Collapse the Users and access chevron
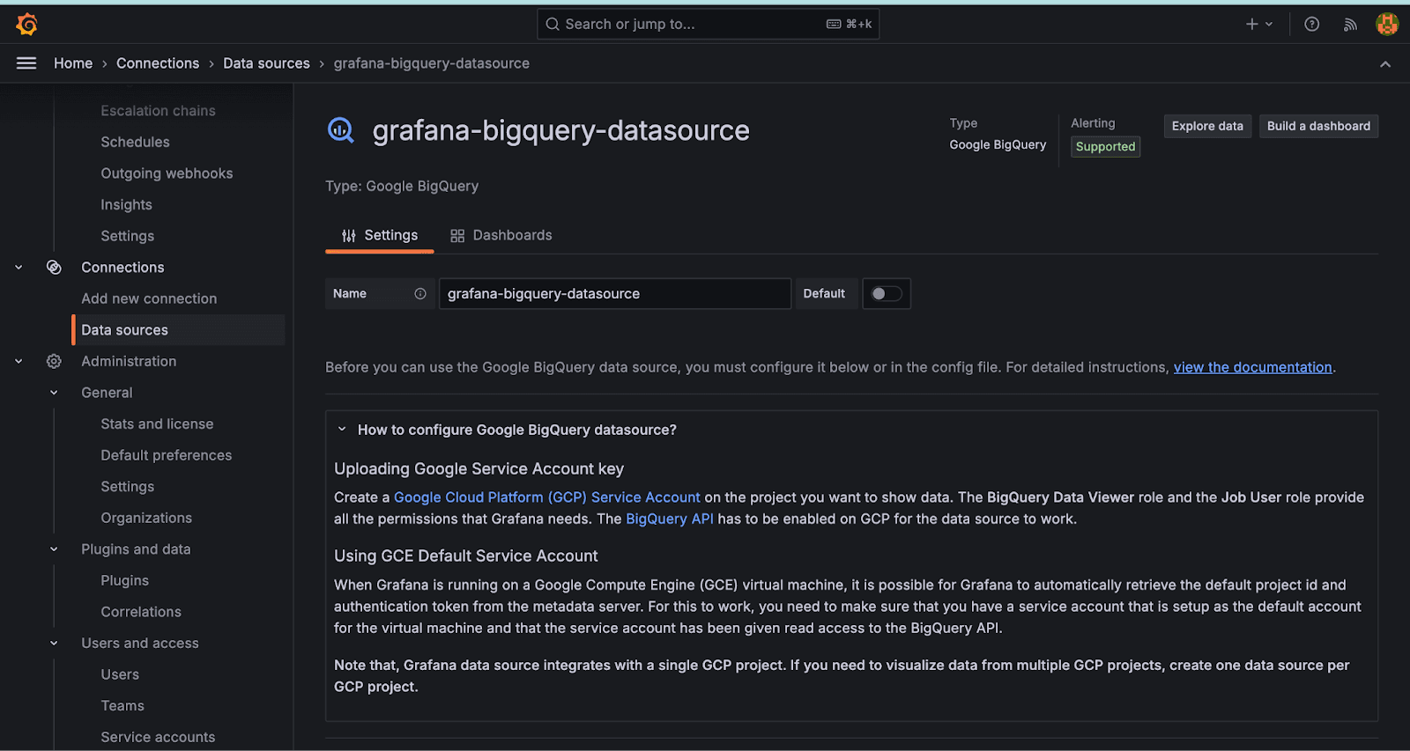 [x=54, y=644]
